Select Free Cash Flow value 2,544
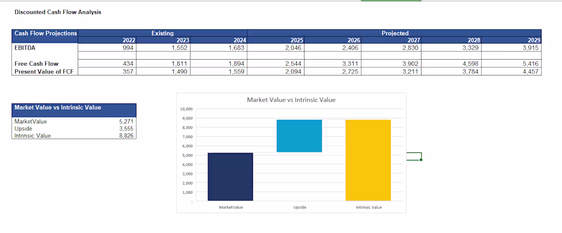This screenshot has height=233, width=562. (275, 64)
